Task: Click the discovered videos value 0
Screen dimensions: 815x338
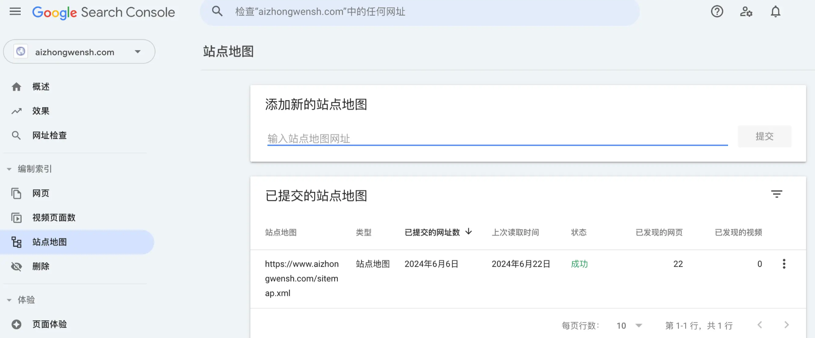Action: [x=760, y=264]
